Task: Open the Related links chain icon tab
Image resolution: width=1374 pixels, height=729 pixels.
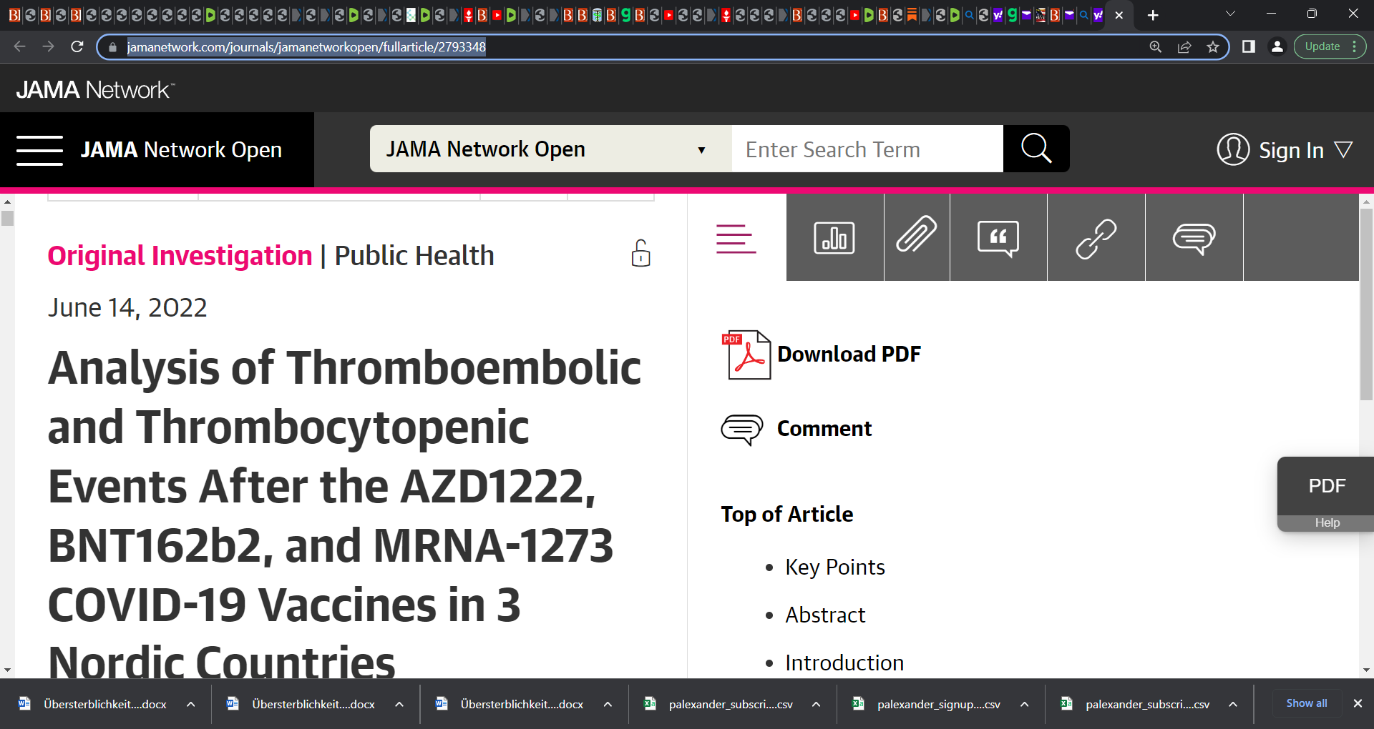Action: (x=1096, y=237)
